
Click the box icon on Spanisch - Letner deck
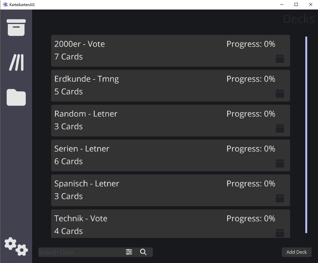coord(280,198)
